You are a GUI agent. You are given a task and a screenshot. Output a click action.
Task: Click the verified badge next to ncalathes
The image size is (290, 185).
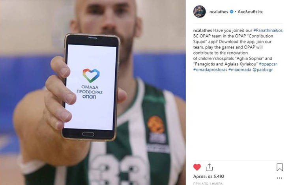point(231,12)
